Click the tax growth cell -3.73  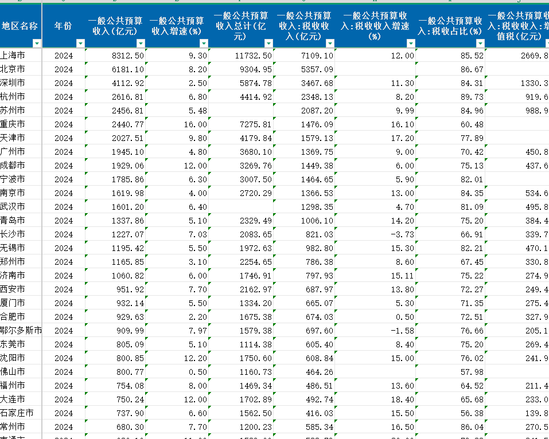[x=375, y=234]
